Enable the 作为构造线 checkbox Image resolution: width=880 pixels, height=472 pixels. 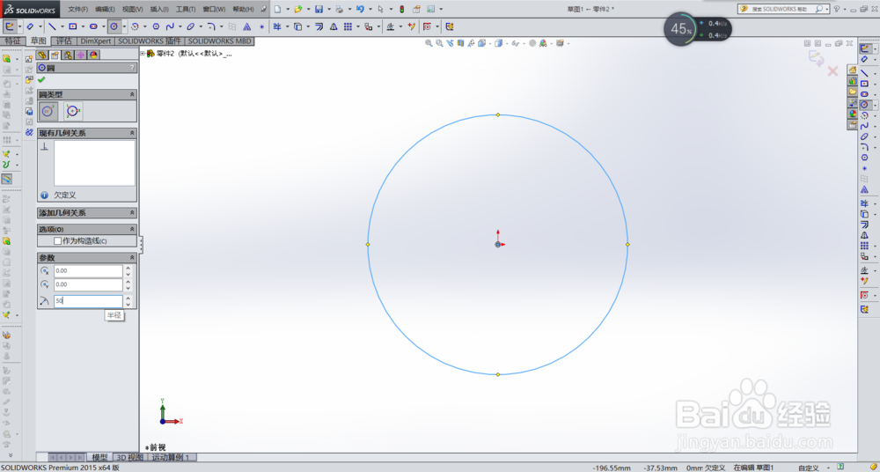coord(57,241)
